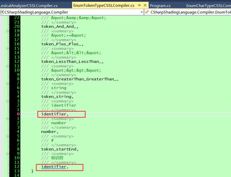
Task: Click the current line number 0
Action: click(18, 114)
